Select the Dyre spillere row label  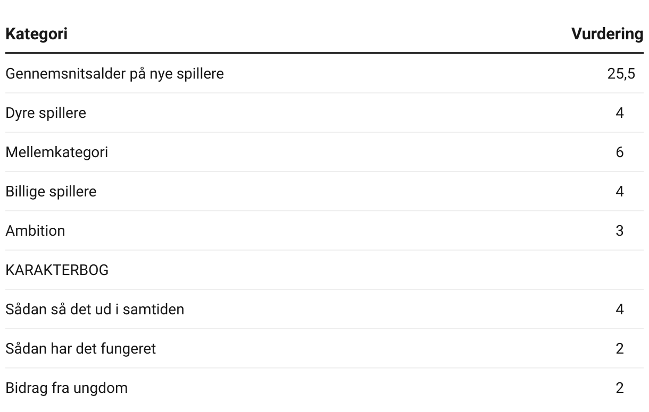pyautogui.click(x=46, y=113)
